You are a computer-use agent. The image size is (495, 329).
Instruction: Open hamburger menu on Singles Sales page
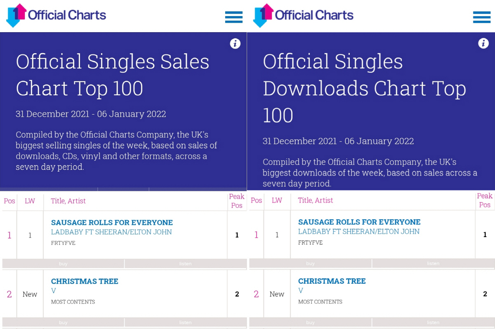coord(233,17)
